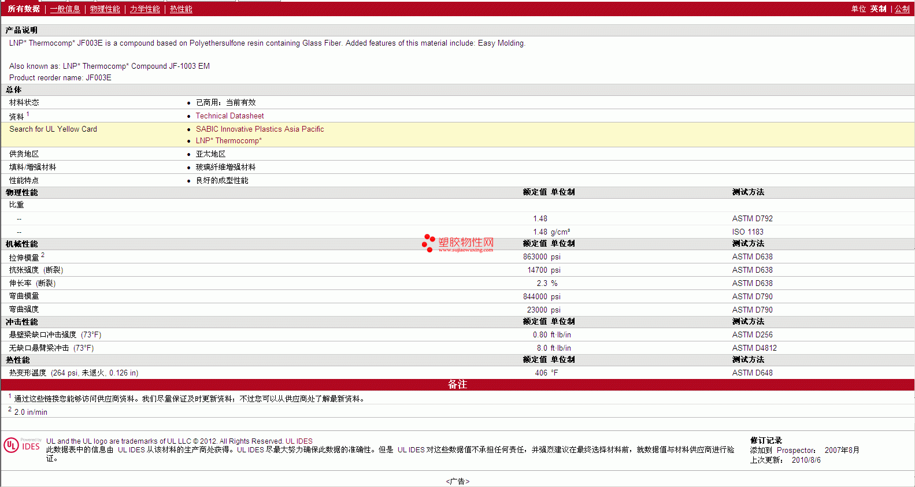This screenshot has width=915, height=487.
Task: Click the 热变形温度 row label
Action: click(x=73, y=373)
